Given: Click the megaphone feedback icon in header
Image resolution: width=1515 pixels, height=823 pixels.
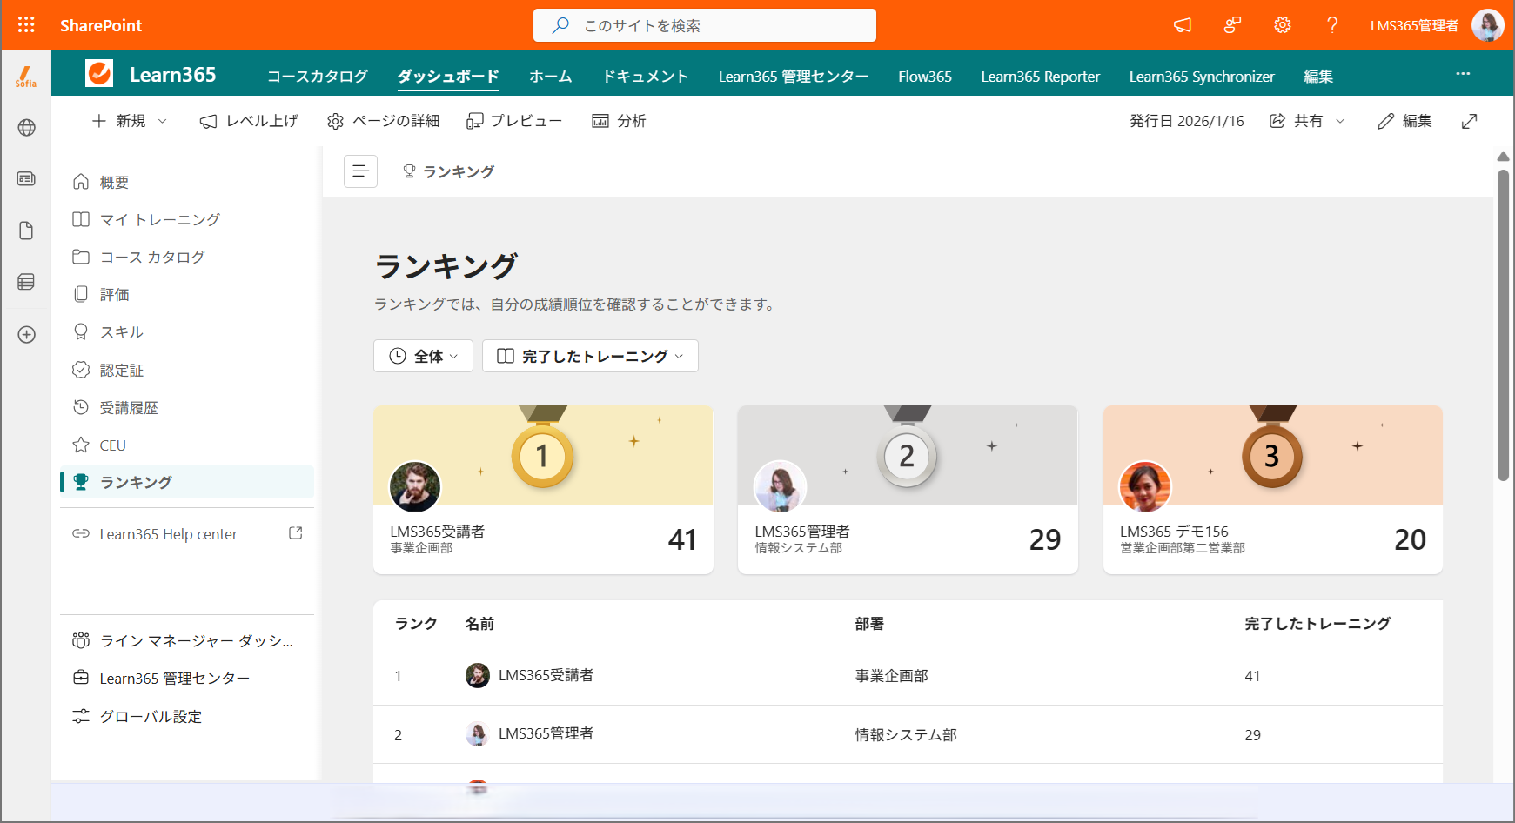Looking at the screenshot, I should (1183, 25).
